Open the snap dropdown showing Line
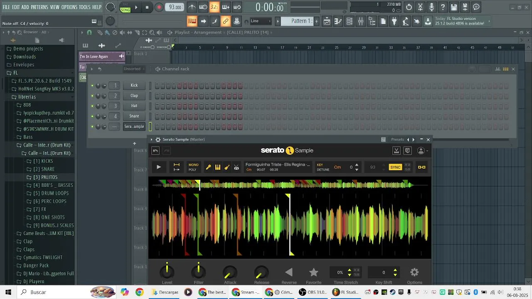532x299 pixels. pos(261,21)
